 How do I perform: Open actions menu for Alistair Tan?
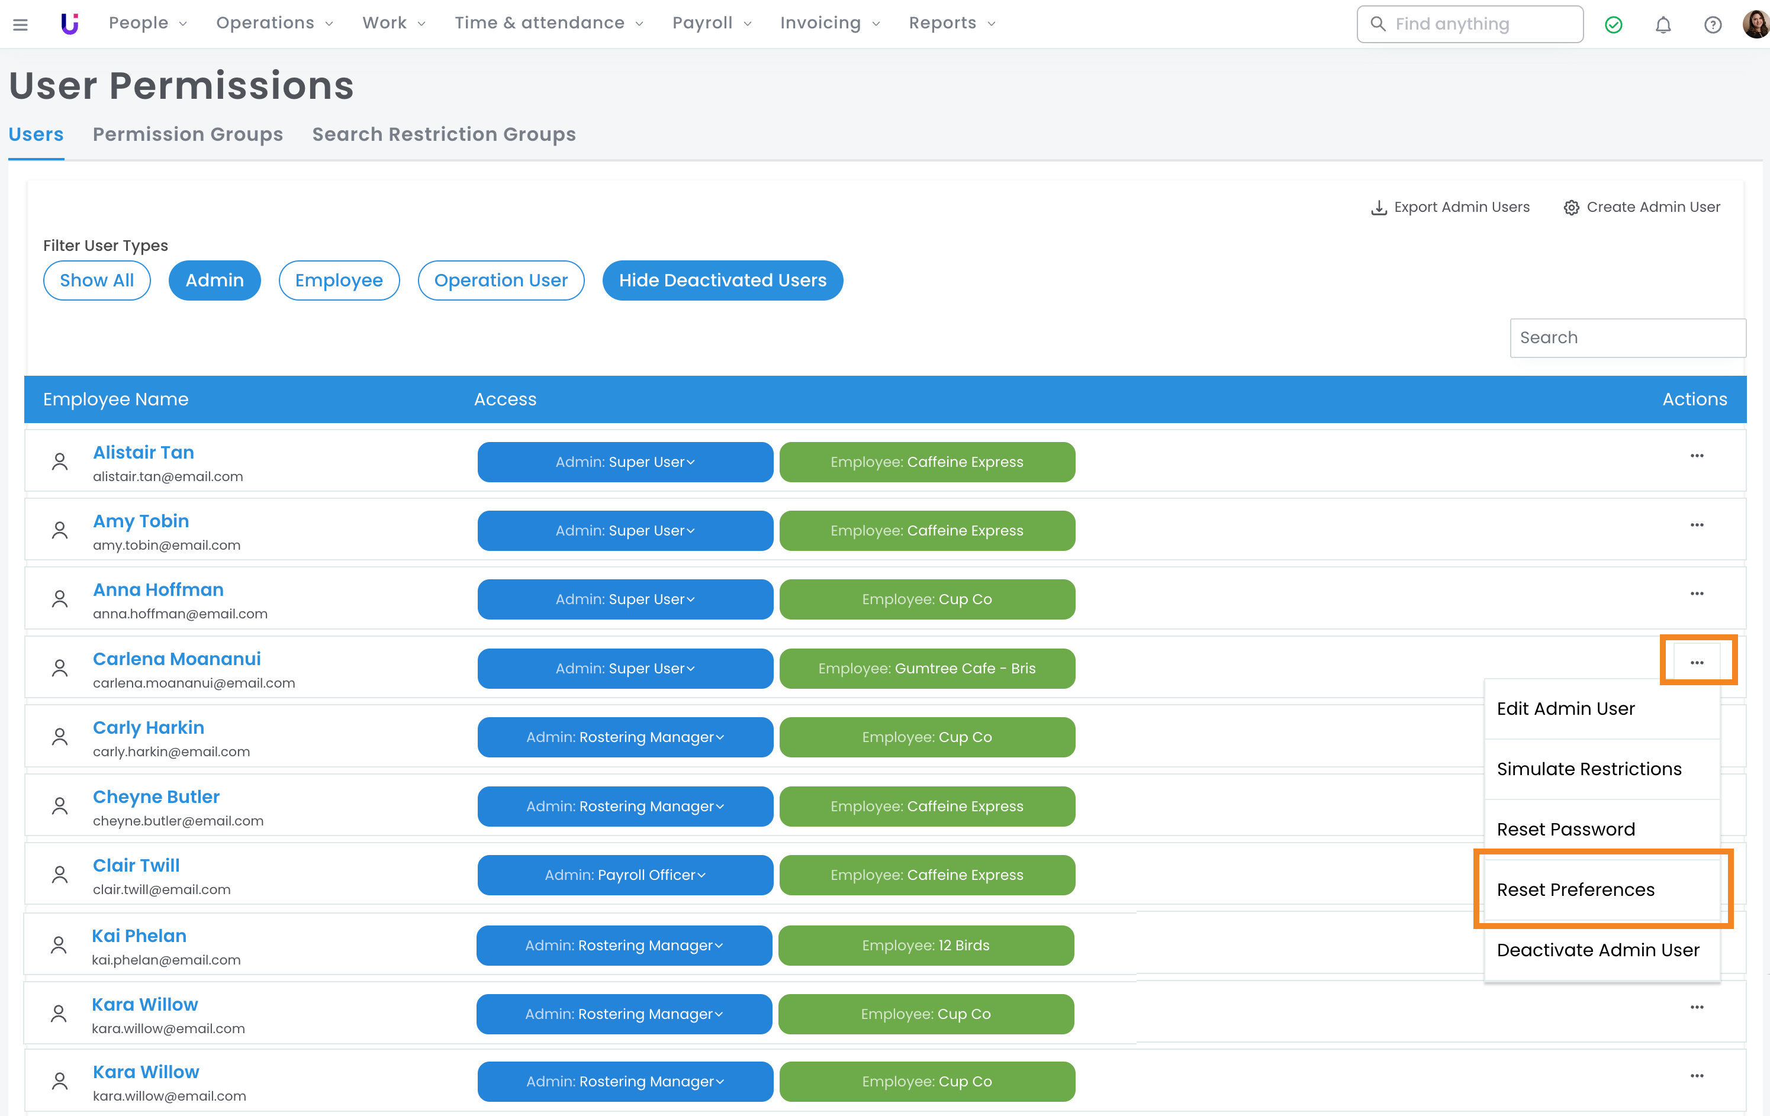(1696, 456)
